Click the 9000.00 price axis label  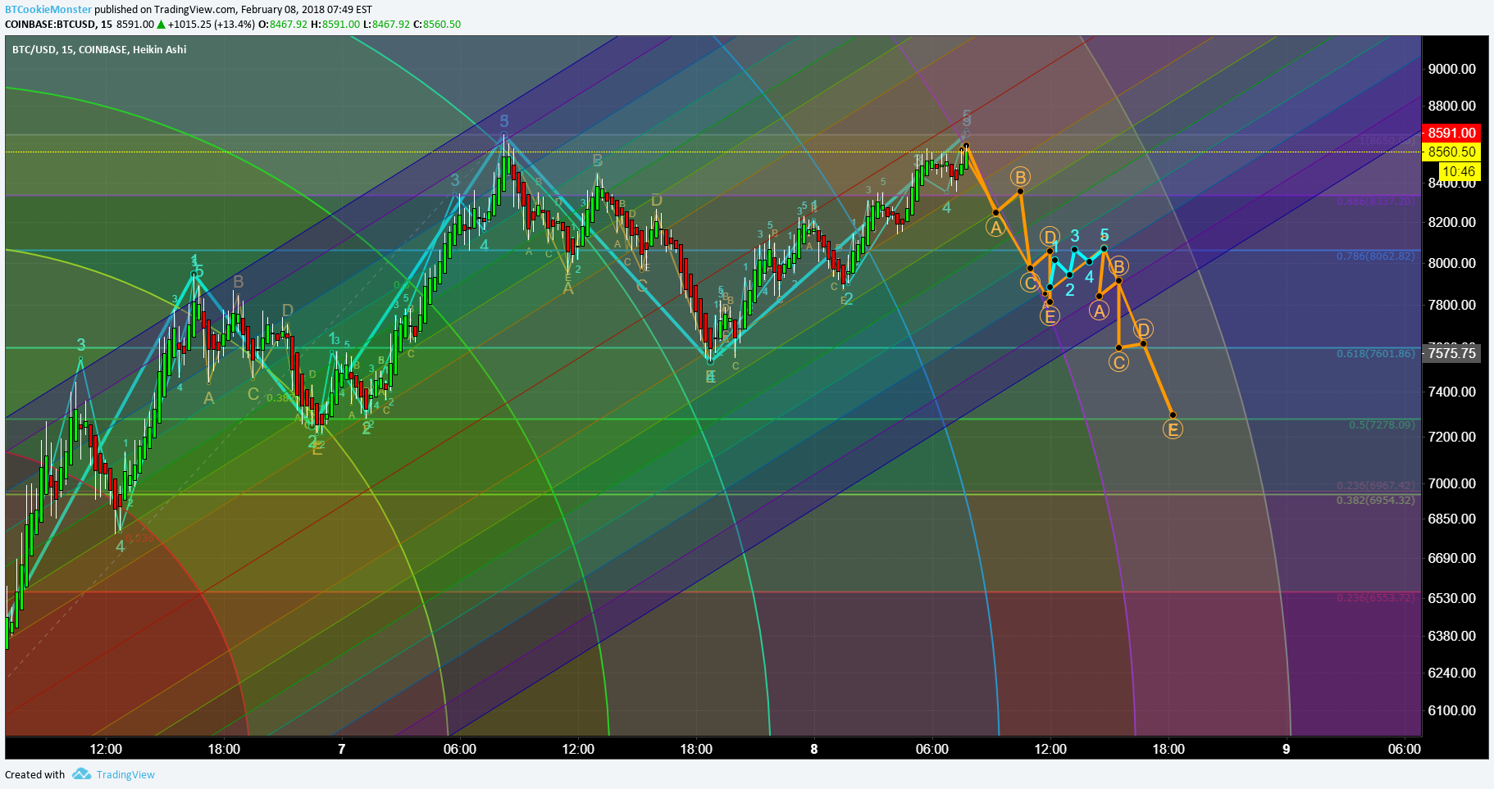pos(1451,69)
